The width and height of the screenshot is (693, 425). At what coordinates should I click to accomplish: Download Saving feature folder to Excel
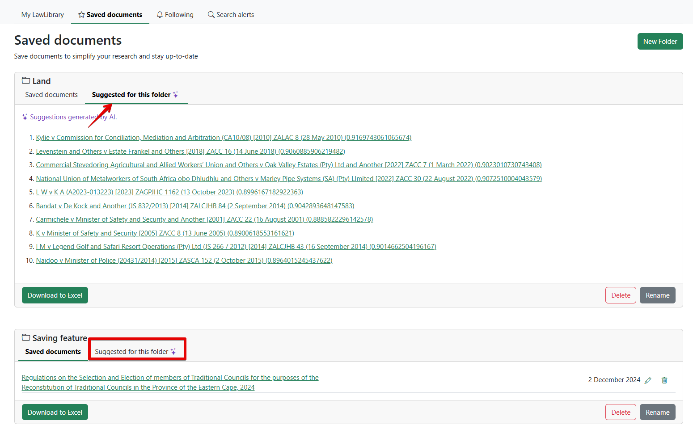(x=55, y=412)
